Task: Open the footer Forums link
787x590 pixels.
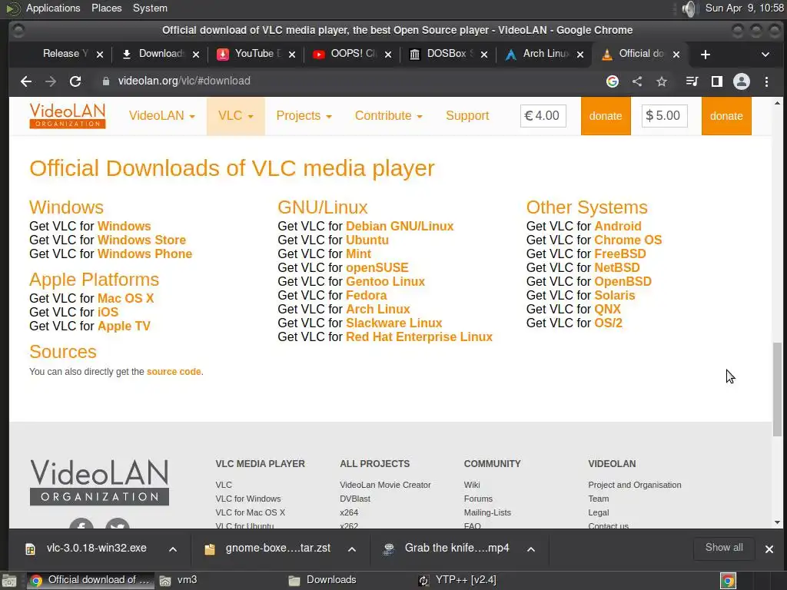Action: click(478, 499)
